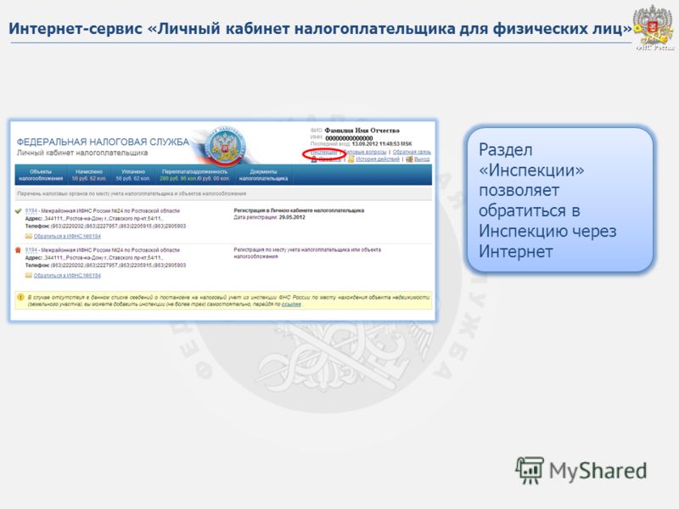Screen dimensions: 679x509
Task: Open the Объекты налогообложения tab
Action: click(x=41, y=175)
